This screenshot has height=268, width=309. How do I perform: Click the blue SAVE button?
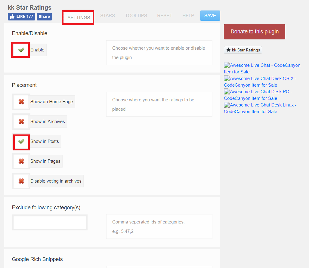pyautogui.click(x=210, y=16)
